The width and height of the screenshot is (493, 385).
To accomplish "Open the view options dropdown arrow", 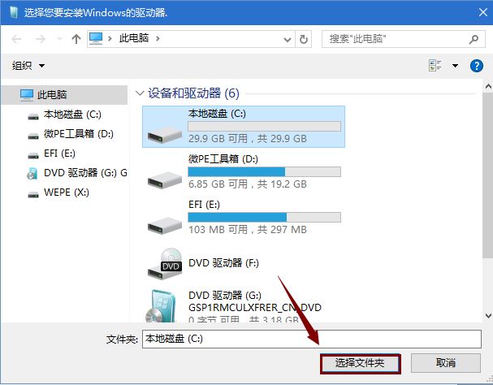I will point(455,66).
